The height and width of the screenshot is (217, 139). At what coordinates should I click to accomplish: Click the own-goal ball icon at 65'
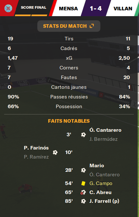(x=83, y=192)
